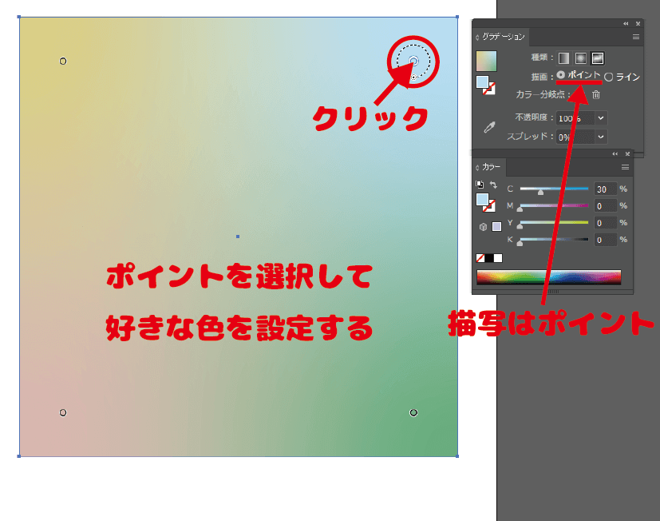Pick a color with the eyedropper
The height and width of the screenshot is (521, 660).
tap(489, 127)
